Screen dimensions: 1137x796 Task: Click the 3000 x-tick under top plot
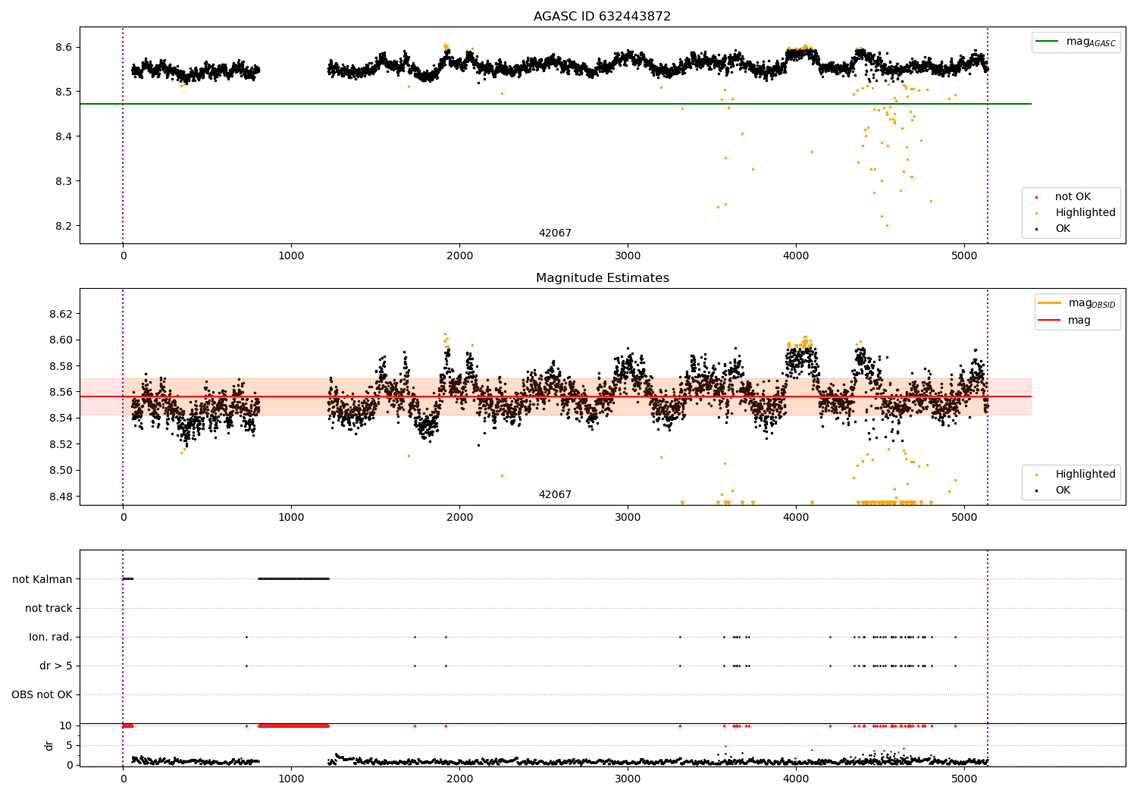[628, 255]
